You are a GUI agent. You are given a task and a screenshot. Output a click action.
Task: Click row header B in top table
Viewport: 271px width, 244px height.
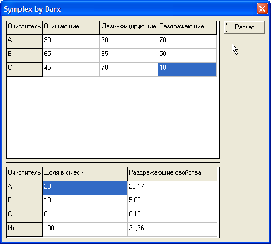coord(24,55)
